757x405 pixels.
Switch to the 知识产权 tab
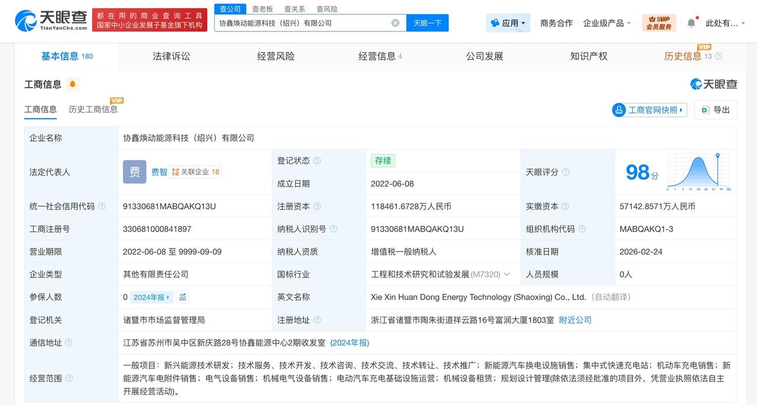tap(588, 56)
